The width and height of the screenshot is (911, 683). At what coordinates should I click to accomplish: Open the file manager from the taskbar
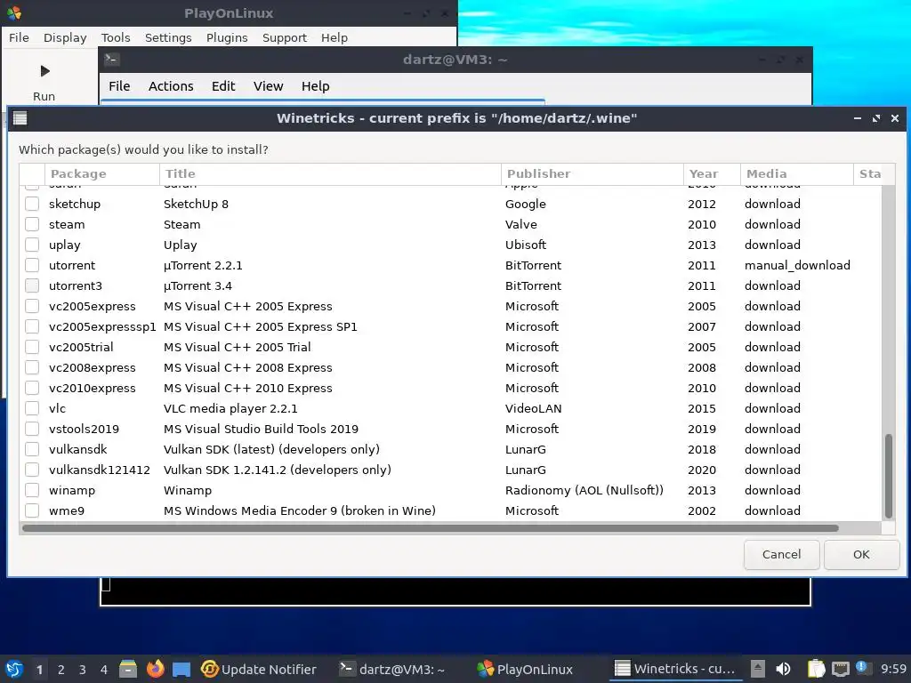pos(128,669)
